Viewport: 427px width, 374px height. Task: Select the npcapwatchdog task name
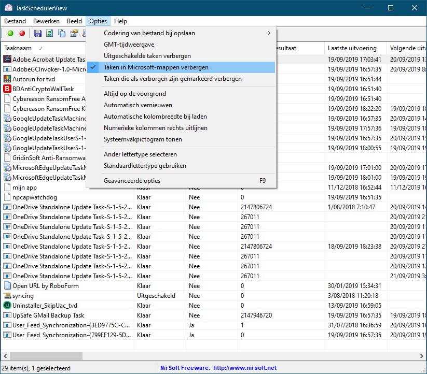click(x=35, y=197)
